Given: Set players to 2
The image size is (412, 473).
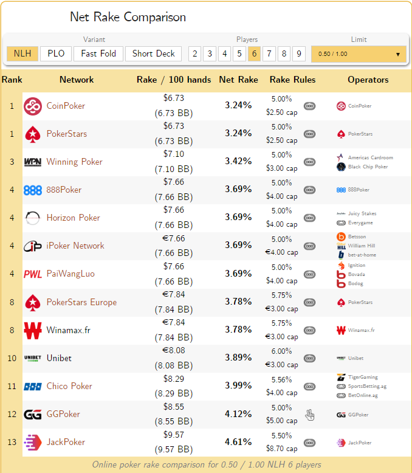Looking at the screenshot, I should pos(194,54).
